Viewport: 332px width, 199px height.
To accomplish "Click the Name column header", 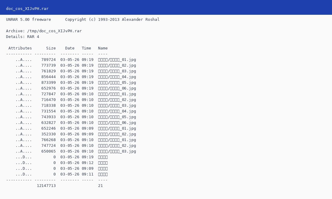I will [x=103, y=48].
